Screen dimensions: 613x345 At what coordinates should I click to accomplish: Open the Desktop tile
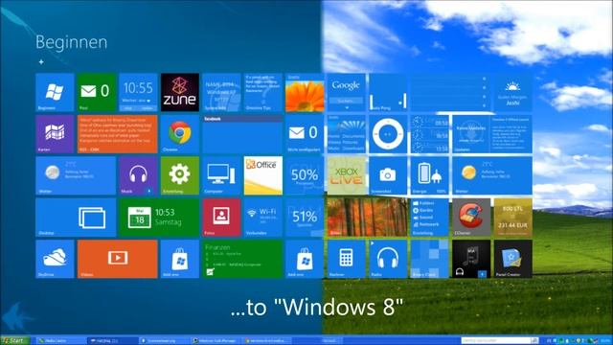pyautogui.click(x=76, y=218)
